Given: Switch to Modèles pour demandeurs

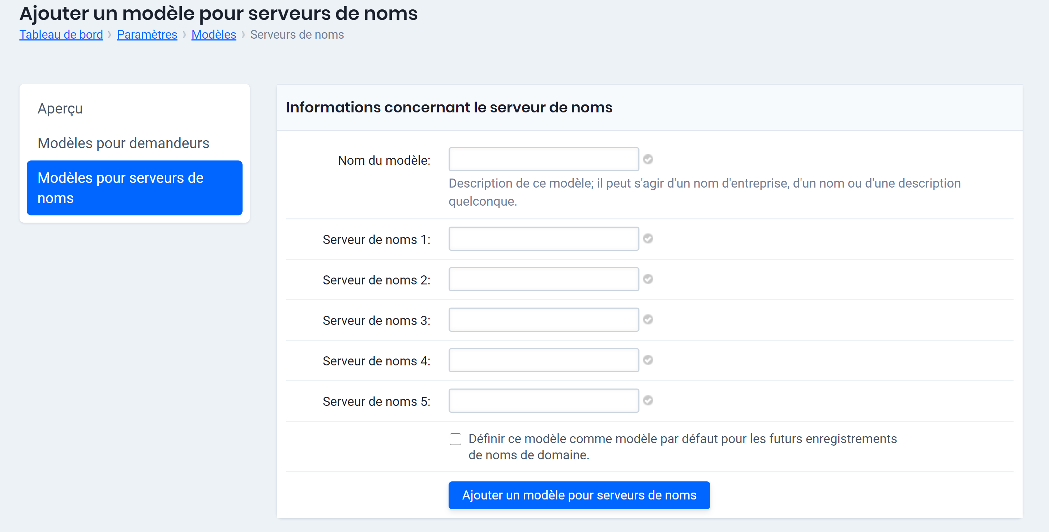Looking at the screenshot, I should click(123, 143).
